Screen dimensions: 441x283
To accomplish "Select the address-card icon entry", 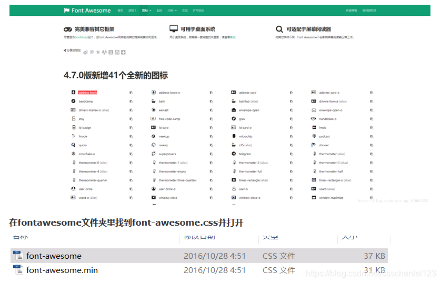I will (244, 93).
